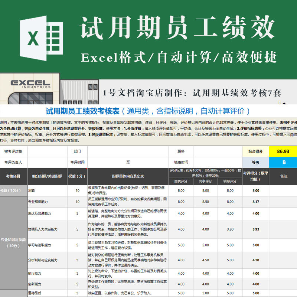The height and width of the screenshot is (297, 297).
Task: Select the 8.17 average score cell
Action: (x=255, y=202)
